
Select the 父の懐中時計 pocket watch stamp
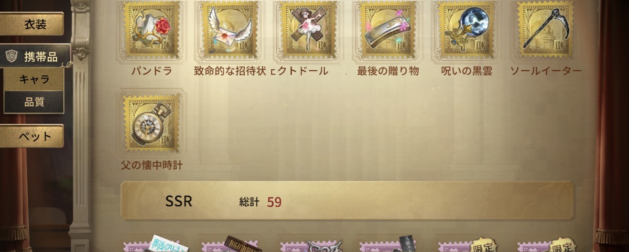point(151,124)
